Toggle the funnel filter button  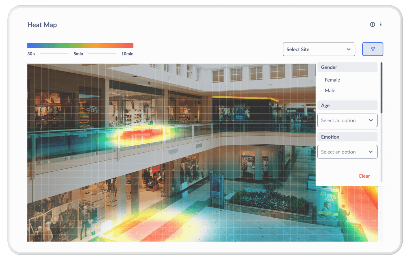(372, 49)
